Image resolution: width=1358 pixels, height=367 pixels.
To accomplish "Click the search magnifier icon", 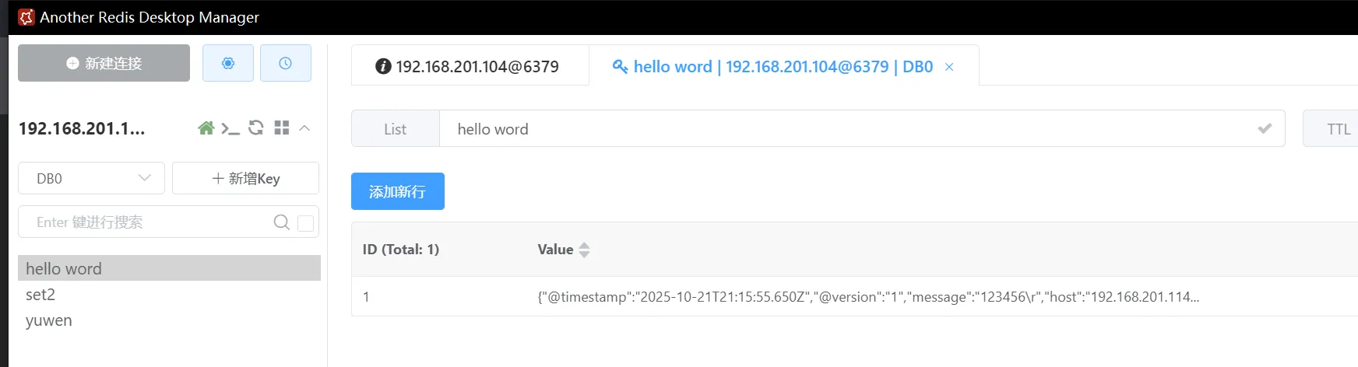I will click(281, 222).
